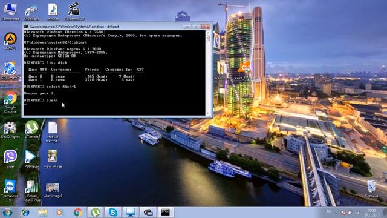Open the network signal tray icon
The width and height of the screenshot is (387, 218).
(357, 213)
